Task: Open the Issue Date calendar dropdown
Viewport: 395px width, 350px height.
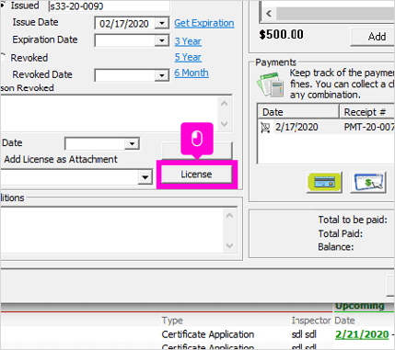Action: pos(161,23)
